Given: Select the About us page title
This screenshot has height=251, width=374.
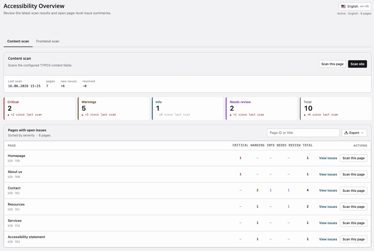Looking at the screenshot, I should click(15, 172).
